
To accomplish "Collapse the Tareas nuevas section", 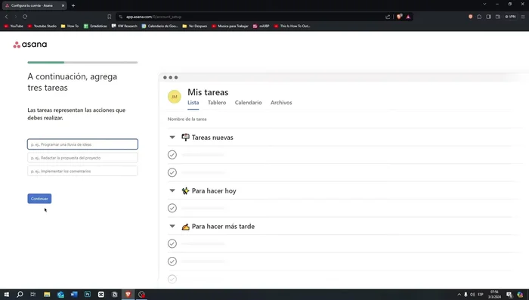I will pos(172,138).
